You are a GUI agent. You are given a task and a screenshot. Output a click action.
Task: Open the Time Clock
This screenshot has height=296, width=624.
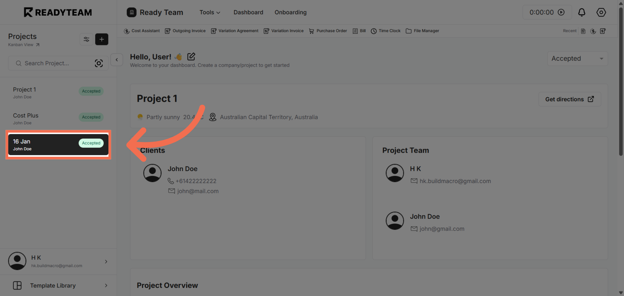[386, 31]
